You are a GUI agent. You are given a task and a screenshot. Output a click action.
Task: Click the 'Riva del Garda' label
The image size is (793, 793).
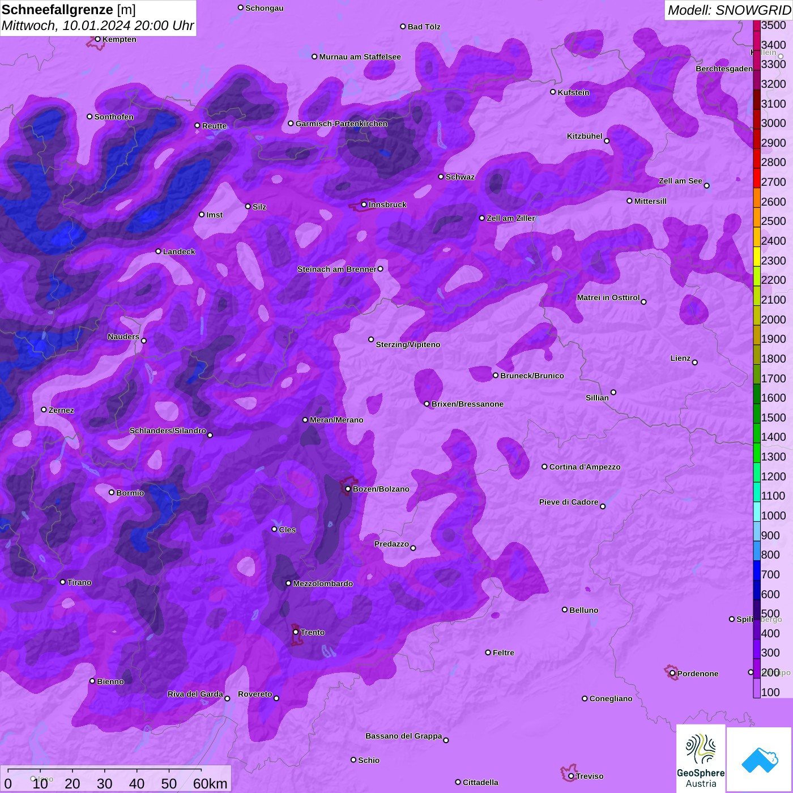click(195, 694)
